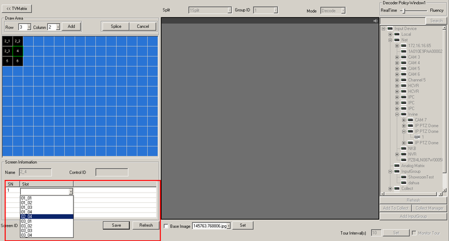Select slot 01_01 from the list
Image resolution: width=449 pixels, height=241 pixels.
pyautogui.click(x=47, y=198)
